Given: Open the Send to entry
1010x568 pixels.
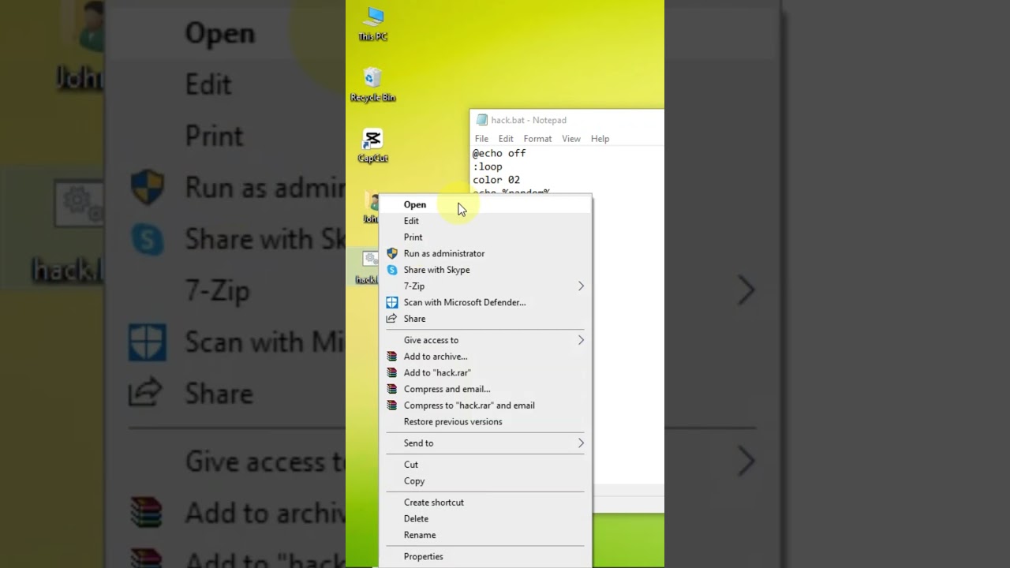Looking at the screenshot, I should (x=485, y=443).
